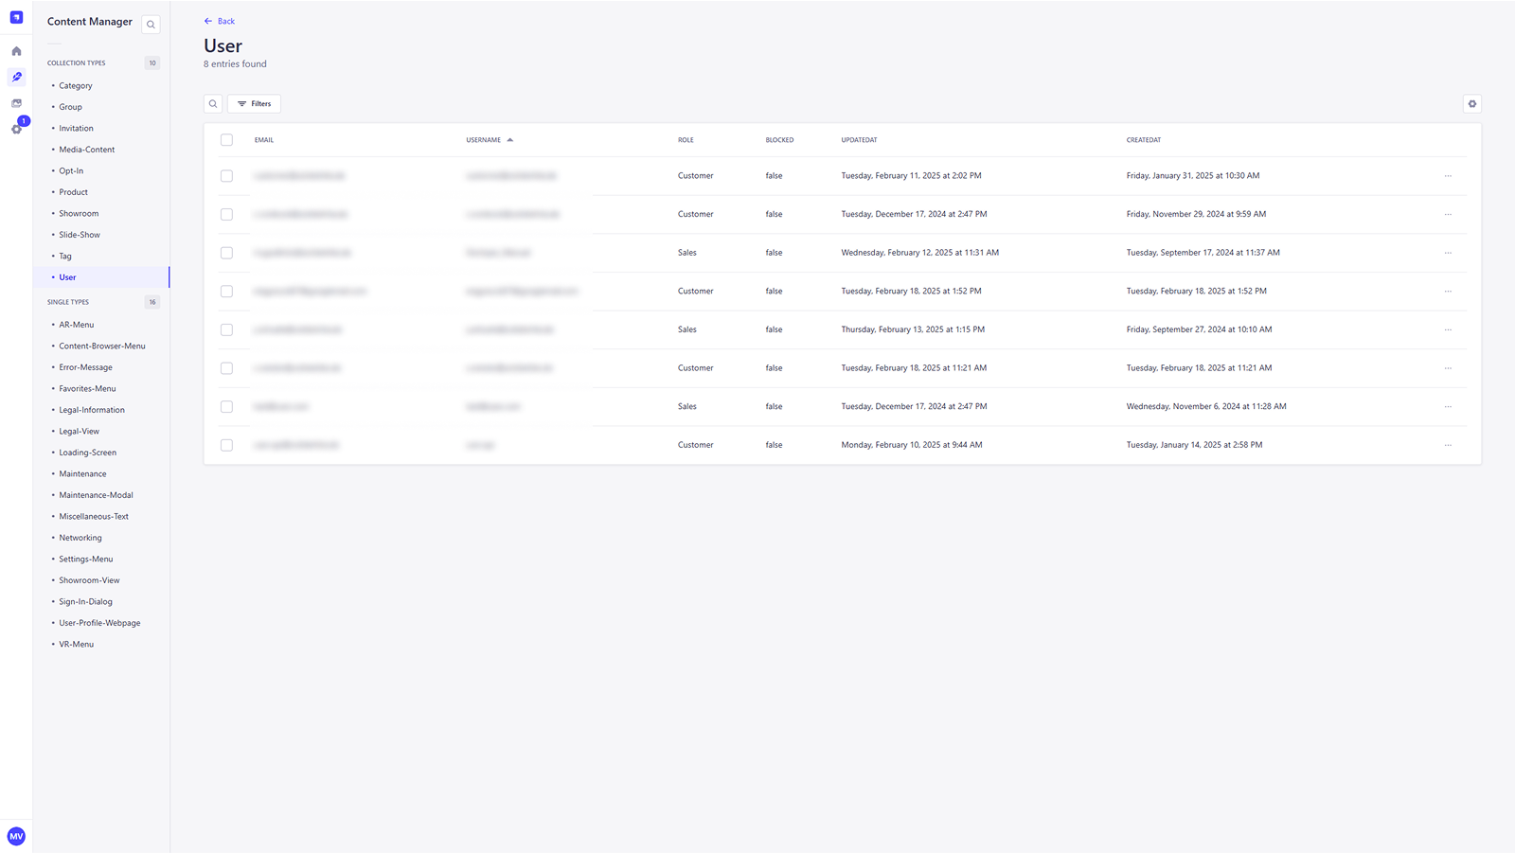Click the MV avatar at the bottom left
The width and height of the screenshot is (1515, 853).
tap(16, 836)
